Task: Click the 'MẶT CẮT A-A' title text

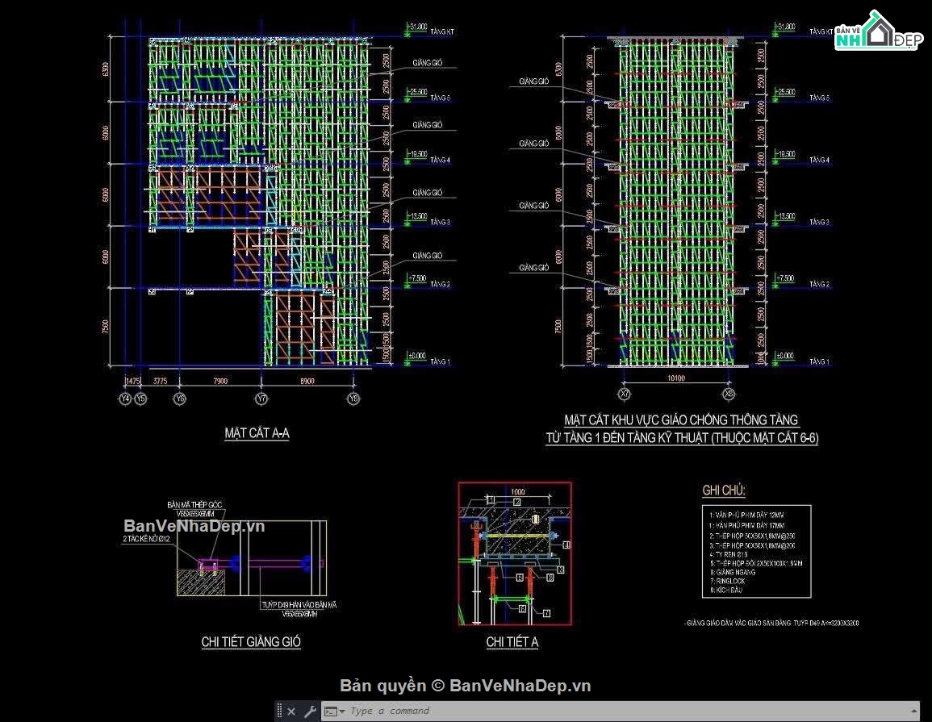Action: [x=257, y=433]
